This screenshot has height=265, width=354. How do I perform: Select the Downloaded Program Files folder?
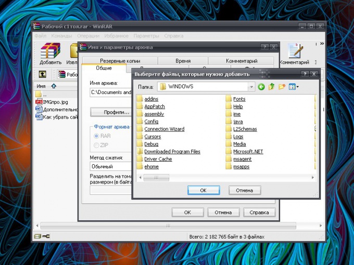[x=172, y=152]
